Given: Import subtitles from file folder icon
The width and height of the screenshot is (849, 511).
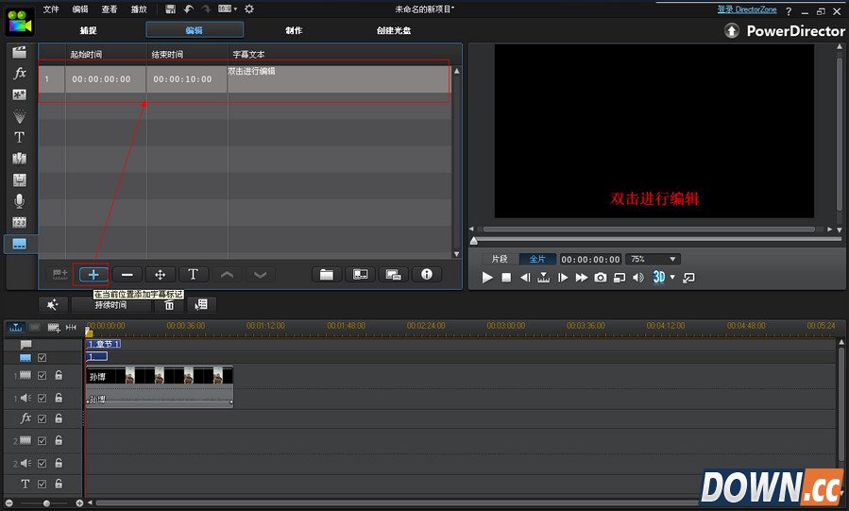Looking at the screenshot, I should point(327,275).
